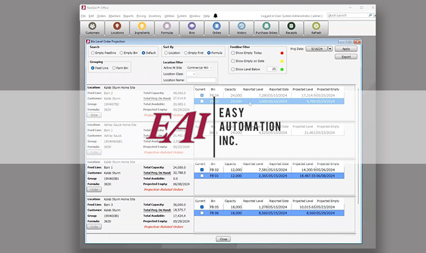Open the Locations toolbar icon

pyautogui.click(x=117, y=28)
